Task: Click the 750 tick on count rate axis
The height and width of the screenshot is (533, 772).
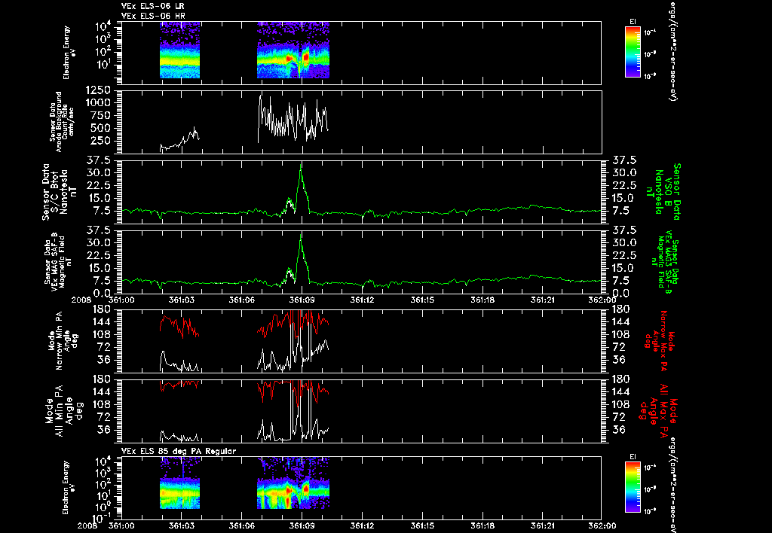Action: (x=102, y=115)
